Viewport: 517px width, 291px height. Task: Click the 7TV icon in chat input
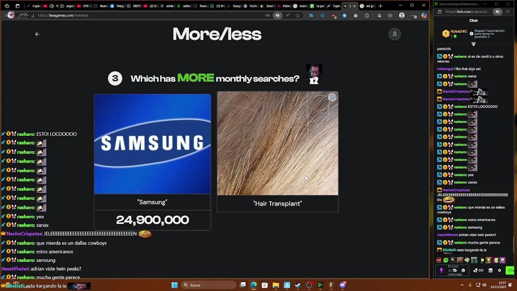click(455, 270)
